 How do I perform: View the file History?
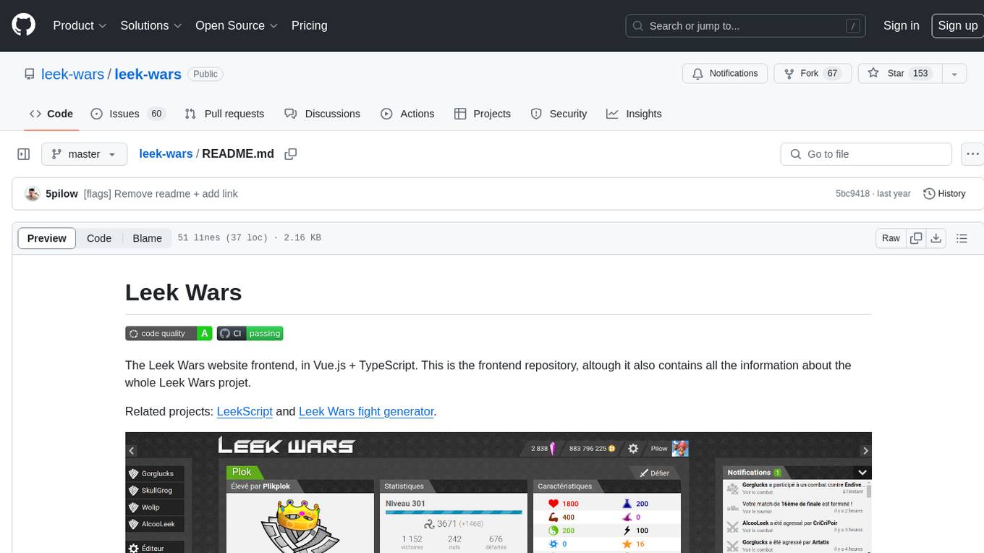pyautogui.click(x=944, y=194)
